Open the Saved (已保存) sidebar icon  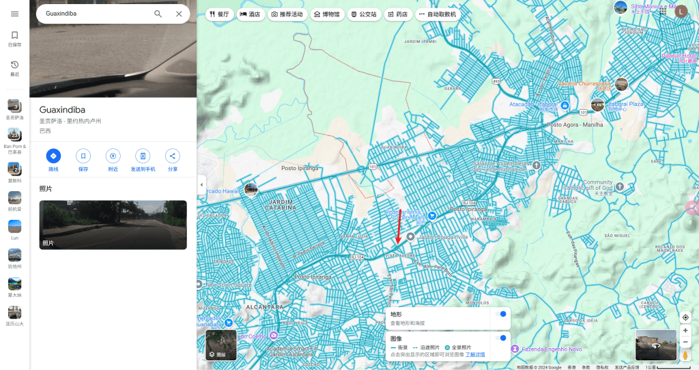pos(14,35)
